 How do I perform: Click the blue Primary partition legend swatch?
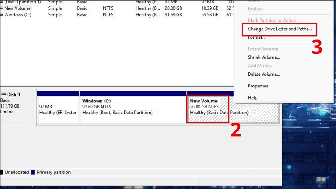pos(33,172)
